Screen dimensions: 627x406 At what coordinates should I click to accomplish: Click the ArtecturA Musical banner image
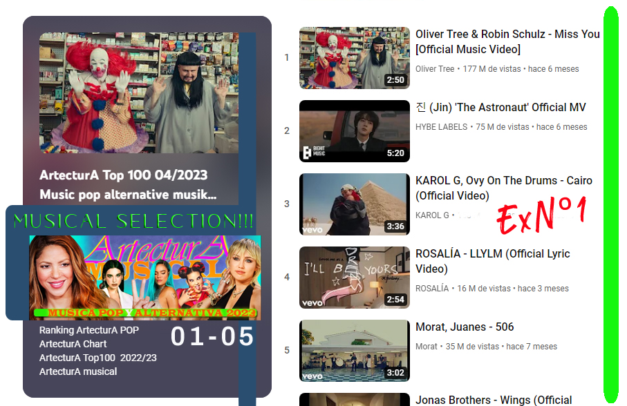(x=144, y=278)
